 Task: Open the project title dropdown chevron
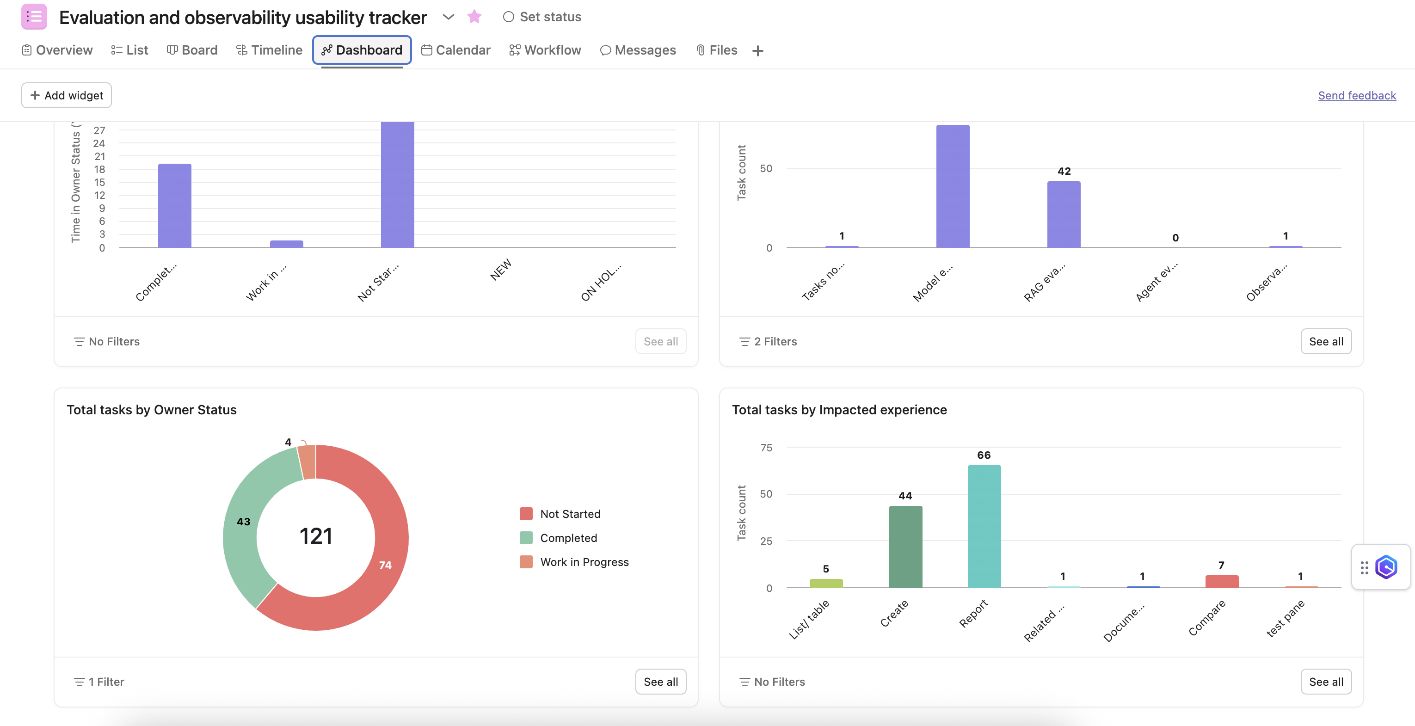448,17
